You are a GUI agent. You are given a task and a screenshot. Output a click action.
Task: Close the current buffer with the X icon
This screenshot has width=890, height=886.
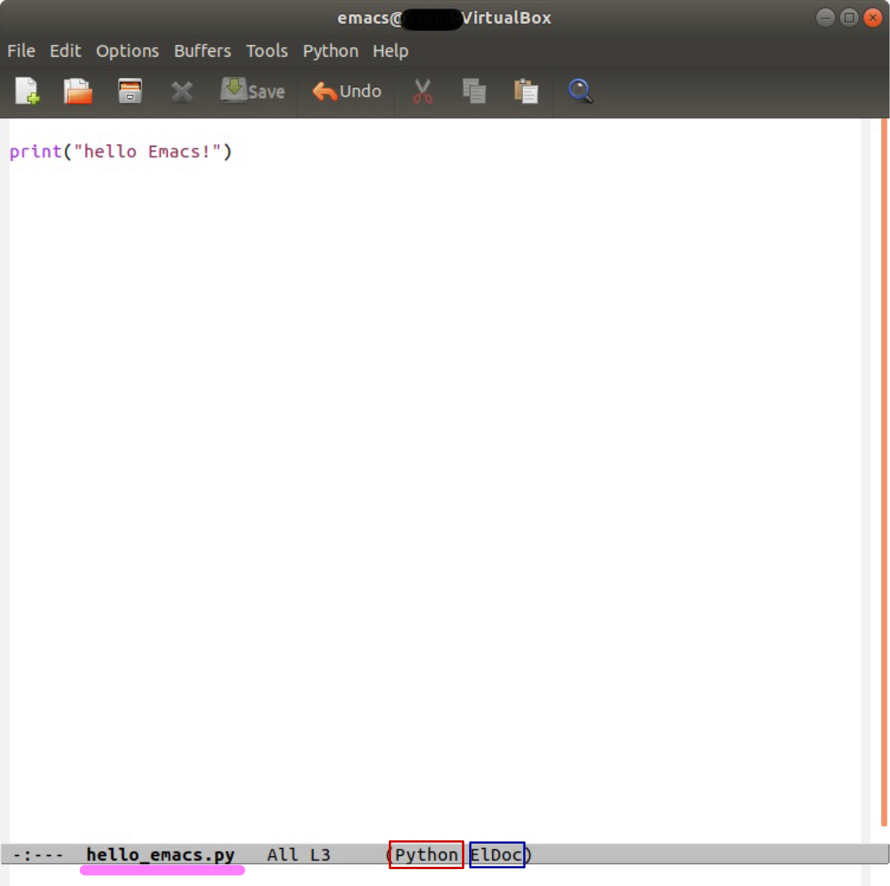pos(182,91)
